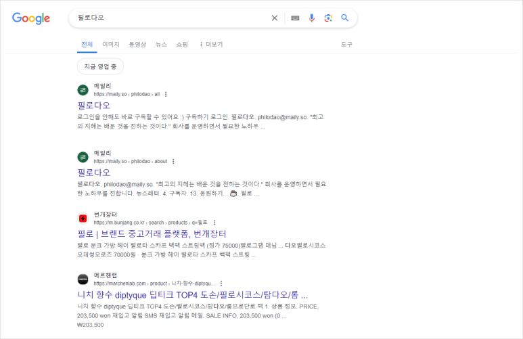The height and width of the screenshot is (339, 523).
Task: Click the Google logo
Action: 31,18
